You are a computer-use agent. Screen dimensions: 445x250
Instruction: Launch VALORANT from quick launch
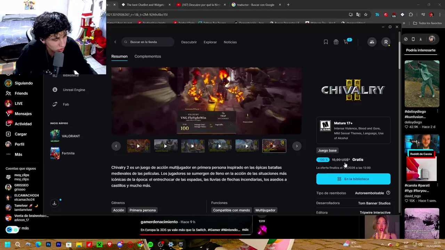pyautogui.click(x=65, y=136)
